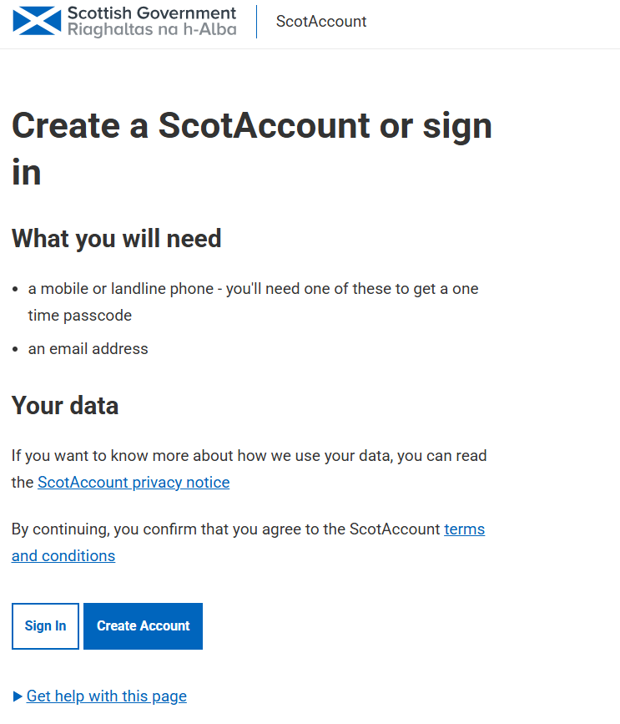Click the 'how we use your data' paragraph
This screenshot has height=724, width=620.
click(250, 468)
